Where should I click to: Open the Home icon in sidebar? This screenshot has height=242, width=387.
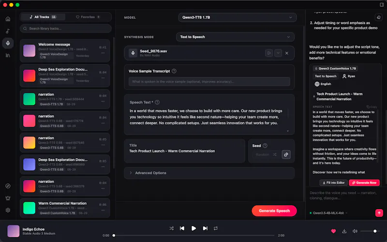tap(8, 19)
